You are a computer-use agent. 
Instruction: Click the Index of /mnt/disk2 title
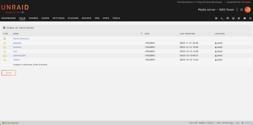pyautogui.click(x=20, y=28)
